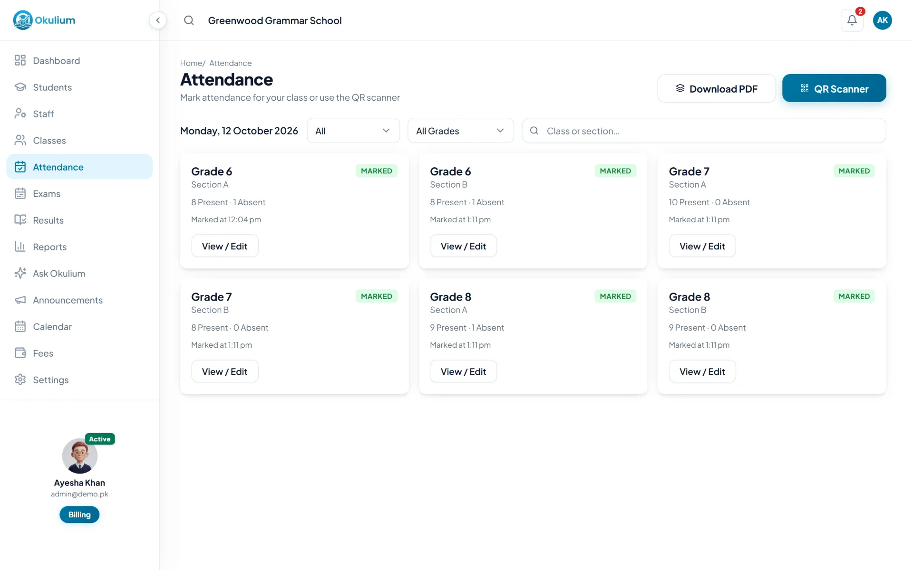The image size is (913, 570).
Task: Click the MARKED badge on Grade 6 Section A
Action: click(376, 171)
